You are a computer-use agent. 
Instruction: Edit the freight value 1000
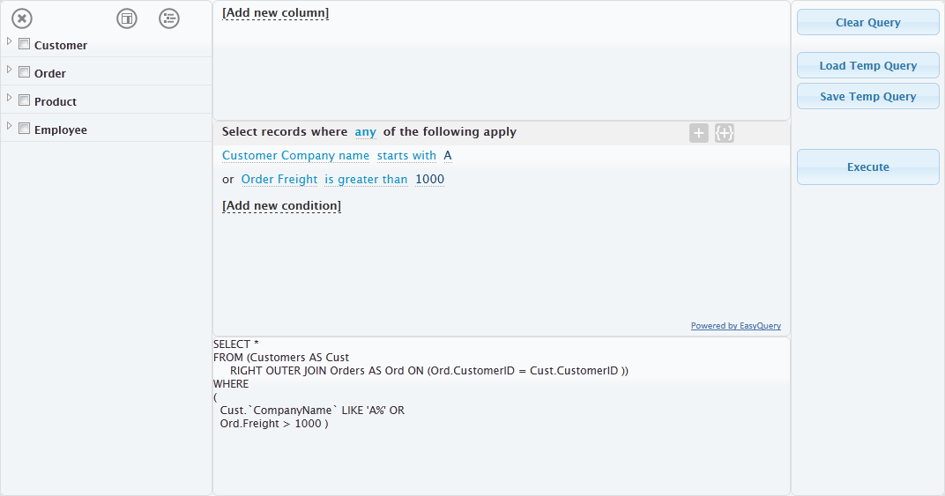coord(429,179)
